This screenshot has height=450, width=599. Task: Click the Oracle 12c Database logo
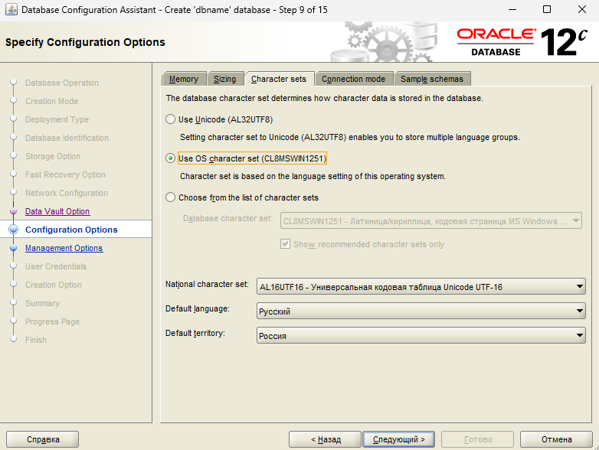pyautogui.click(x=522, y=42)
